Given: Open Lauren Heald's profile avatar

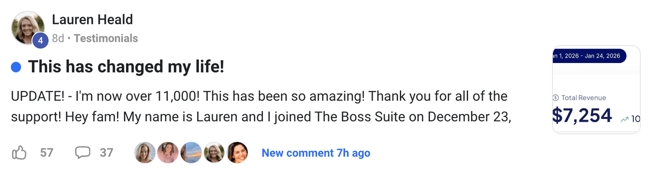Looking at the screenshot, I should coord(27,27).
